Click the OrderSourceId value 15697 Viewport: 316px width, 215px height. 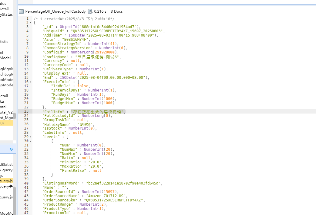(x=109, y=192)
